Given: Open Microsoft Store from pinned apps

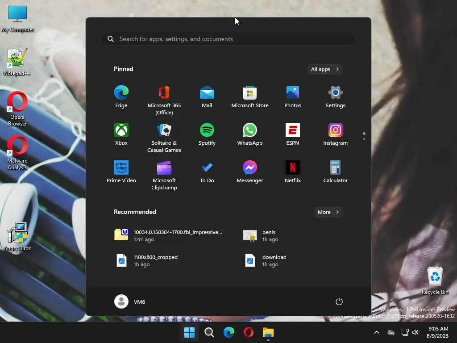Looking at the screenshot, I should point(250,97).
